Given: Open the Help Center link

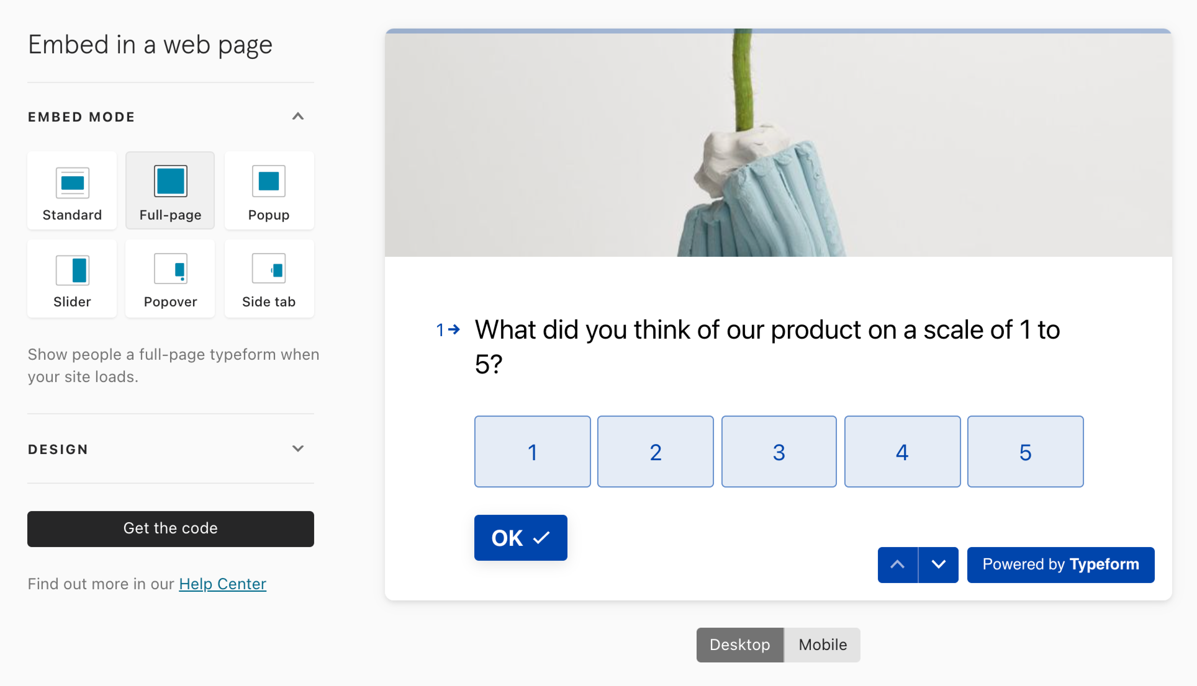Looking at the screenshot, I should click(222, 584).
